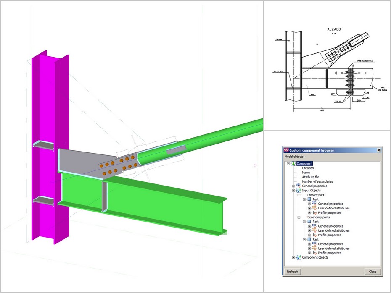Collapse the Part node under Primary part

(x=304, y=199)
